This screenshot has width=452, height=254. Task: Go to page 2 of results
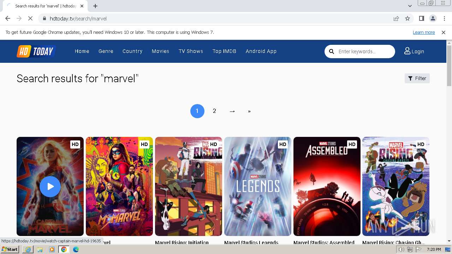pos(214,111)
